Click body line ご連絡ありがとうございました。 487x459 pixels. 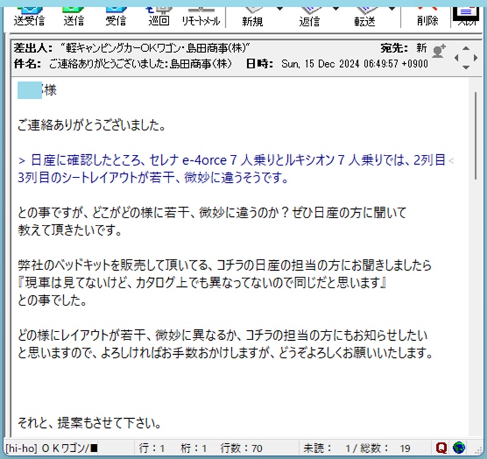[92, 125]
